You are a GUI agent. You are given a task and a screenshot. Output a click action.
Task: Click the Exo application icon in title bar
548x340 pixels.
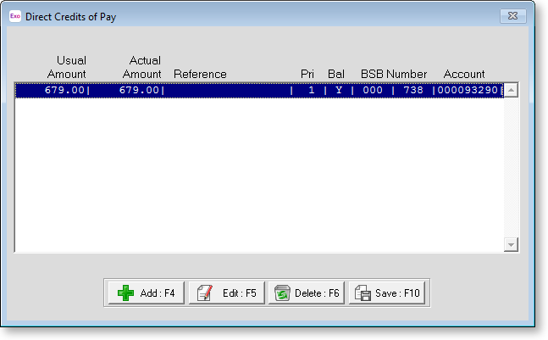pos(14,16)
